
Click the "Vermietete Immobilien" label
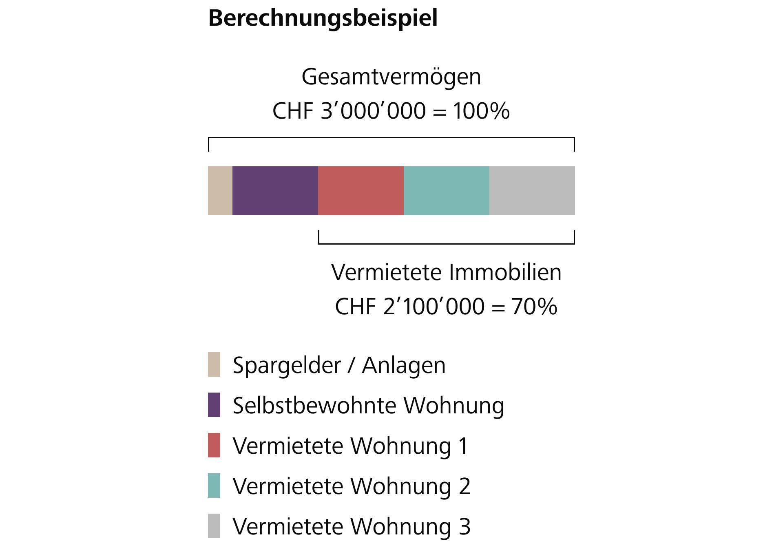pos(446,272)
